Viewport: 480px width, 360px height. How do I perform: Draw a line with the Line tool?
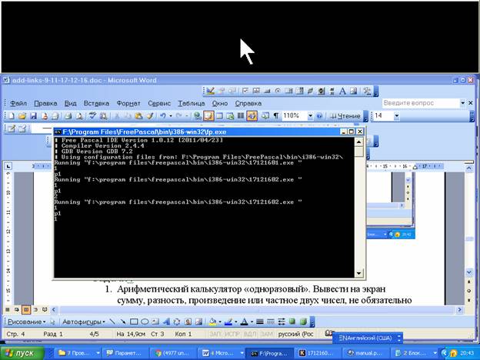[x=112, y=322]
